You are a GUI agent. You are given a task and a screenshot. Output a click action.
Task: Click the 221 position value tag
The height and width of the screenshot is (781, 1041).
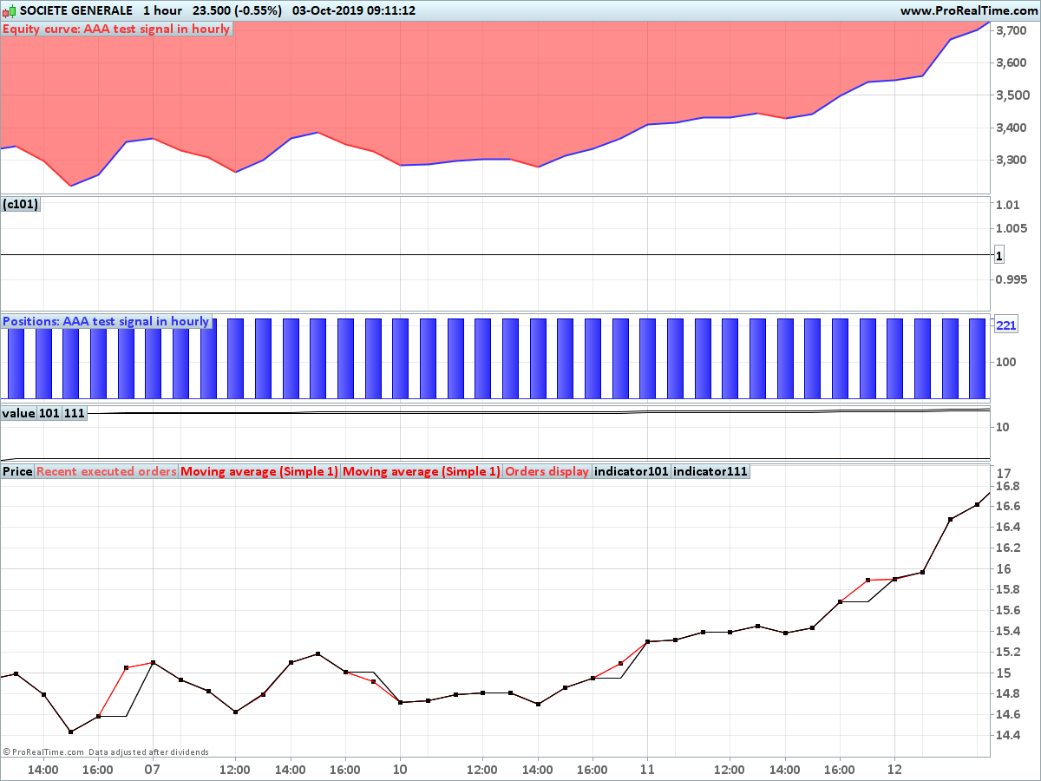[x=1005, y=325]
